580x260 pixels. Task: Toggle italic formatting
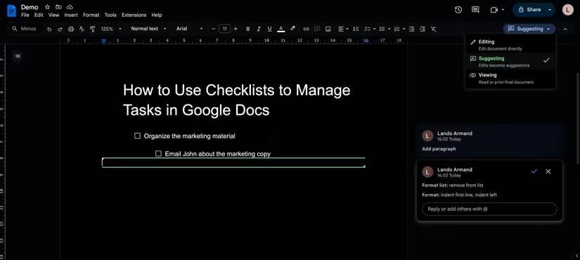coord(259,29)
